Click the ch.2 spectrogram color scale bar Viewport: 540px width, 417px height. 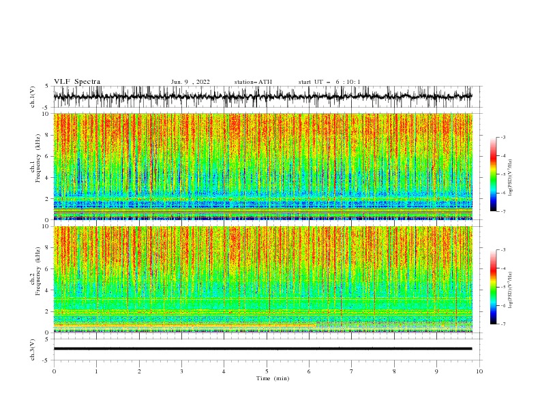pos(493,287)
